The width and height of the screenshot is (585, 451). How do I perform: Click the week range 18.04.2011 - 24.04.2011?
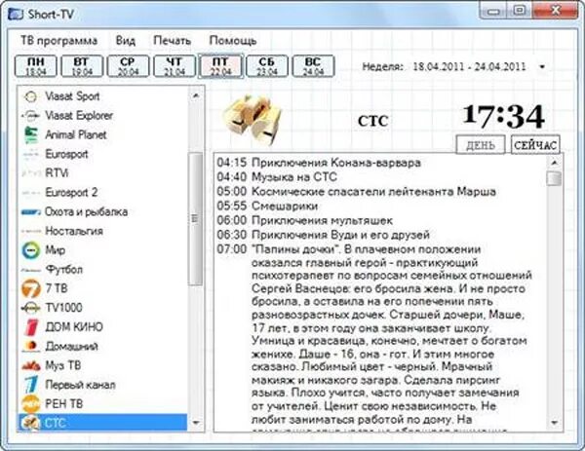click(469, 67)
